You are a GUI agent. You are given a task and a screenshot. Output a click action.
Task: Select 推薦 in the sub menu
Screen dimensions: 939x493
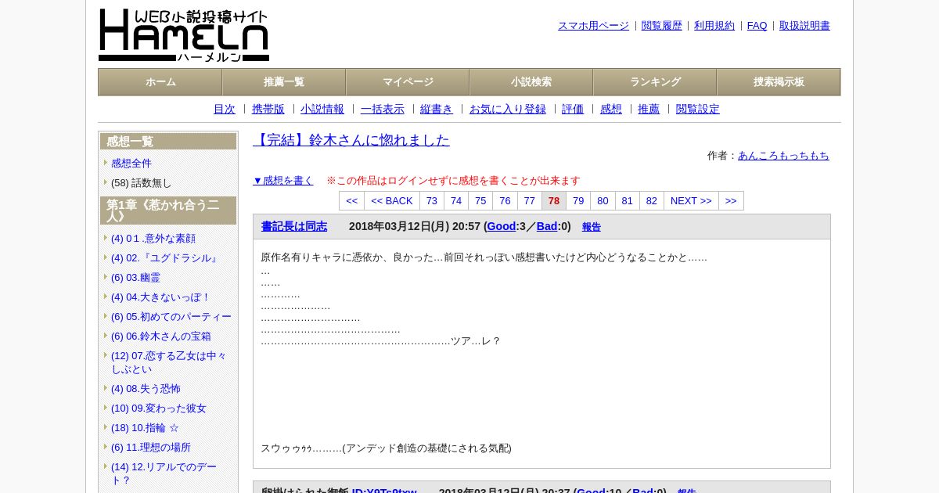coord(649,110)
